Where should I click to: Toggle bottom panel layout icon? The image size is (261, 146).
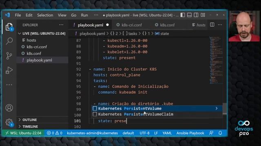[189, 15]
